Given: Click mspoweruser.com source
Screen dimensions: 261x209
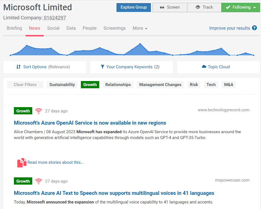Looking at the screenshot, I should click(232, 180).
